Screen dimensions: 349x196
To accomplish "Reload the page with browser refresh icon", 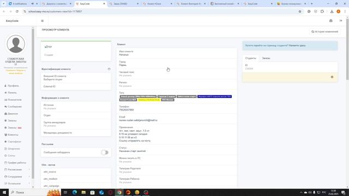I will [x=17, y=11].
